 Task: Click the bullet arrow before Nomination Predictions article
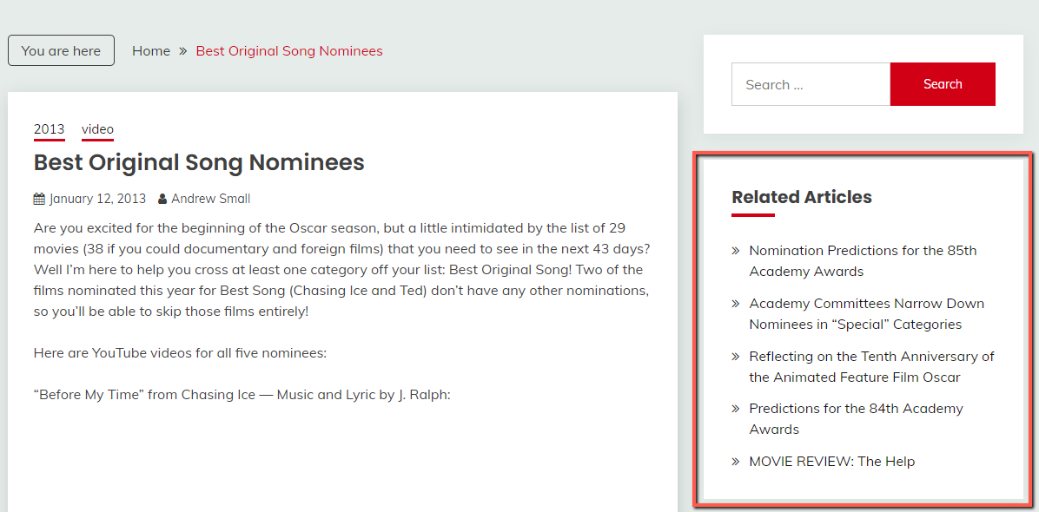click(x=736, y=251)
